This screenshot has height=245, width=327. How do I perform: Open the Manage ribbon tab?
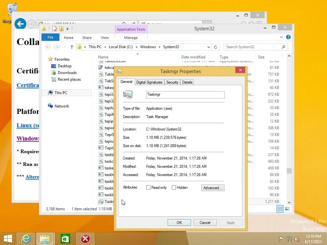[x=131, y=38]
